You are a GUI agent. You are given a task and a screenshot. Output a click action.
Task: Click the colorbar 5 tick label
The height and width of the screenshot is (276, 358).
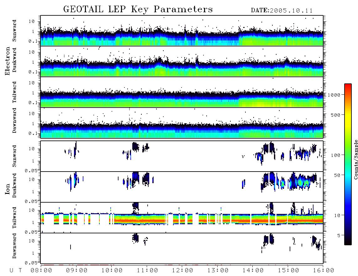coord(339,236)
